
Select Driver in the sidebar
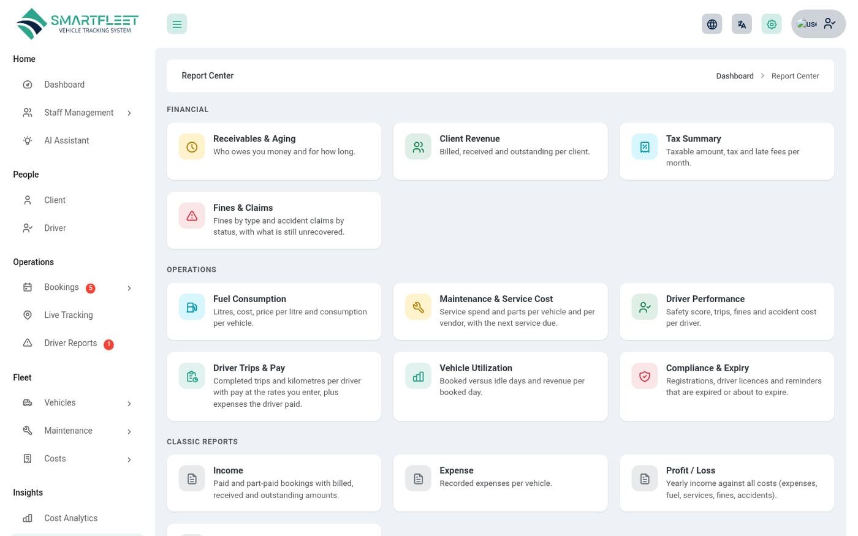77,228
